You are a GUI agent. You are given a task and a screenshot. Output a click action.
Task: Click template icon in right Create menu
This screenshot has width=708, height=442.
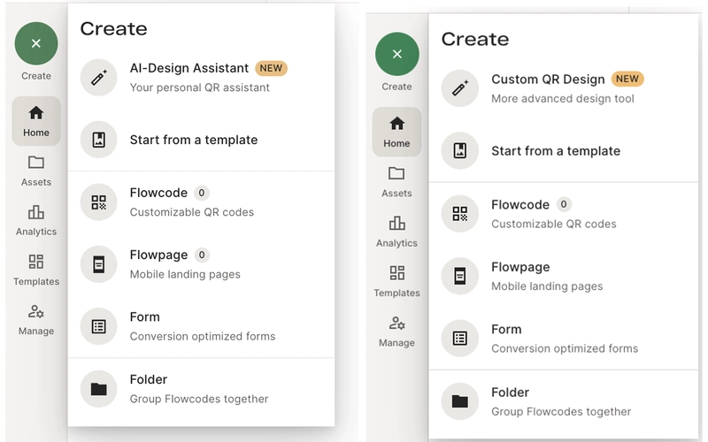(459, 150)
